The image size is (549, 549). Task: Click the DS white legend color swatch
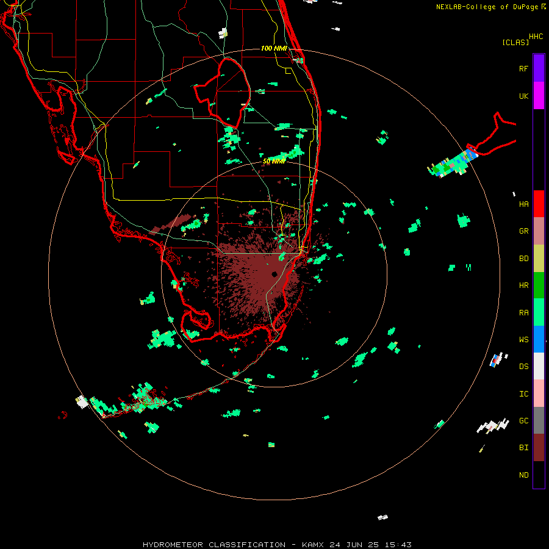point(539,366)
